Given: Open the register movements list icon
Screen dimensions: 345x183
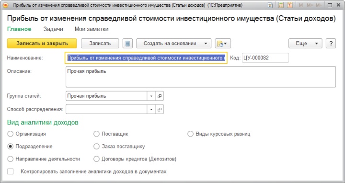Looking at the screenshot, I should click(x=127, y=43).
